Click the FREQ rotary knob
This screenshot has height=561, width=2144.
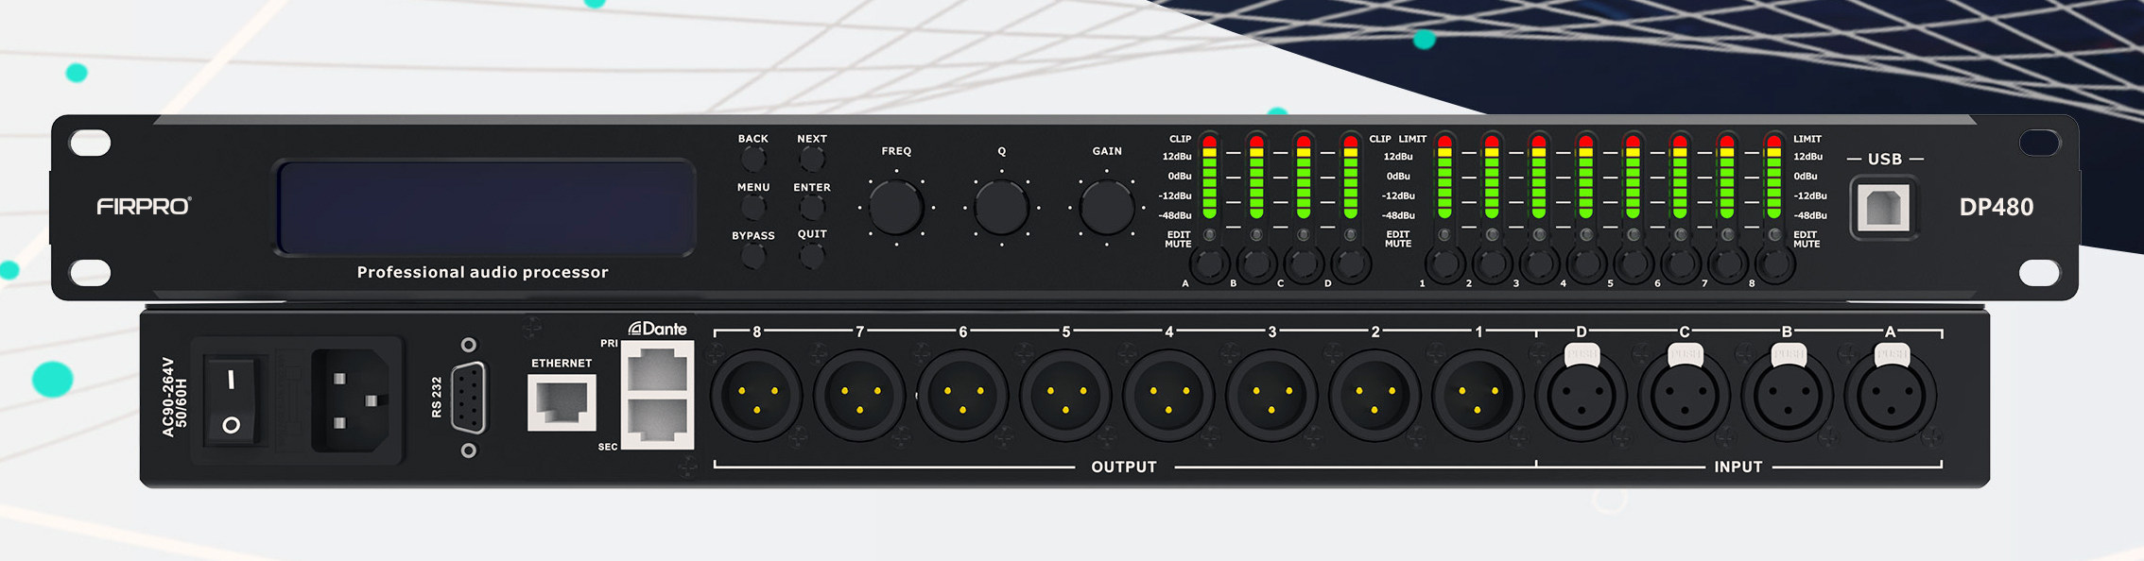(896, 208)
